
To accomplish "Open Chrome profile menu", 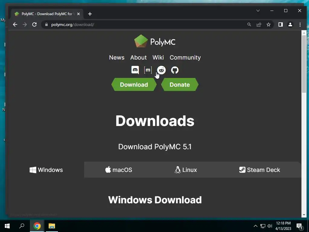I will pyautogui.click(x=290, y=24).
